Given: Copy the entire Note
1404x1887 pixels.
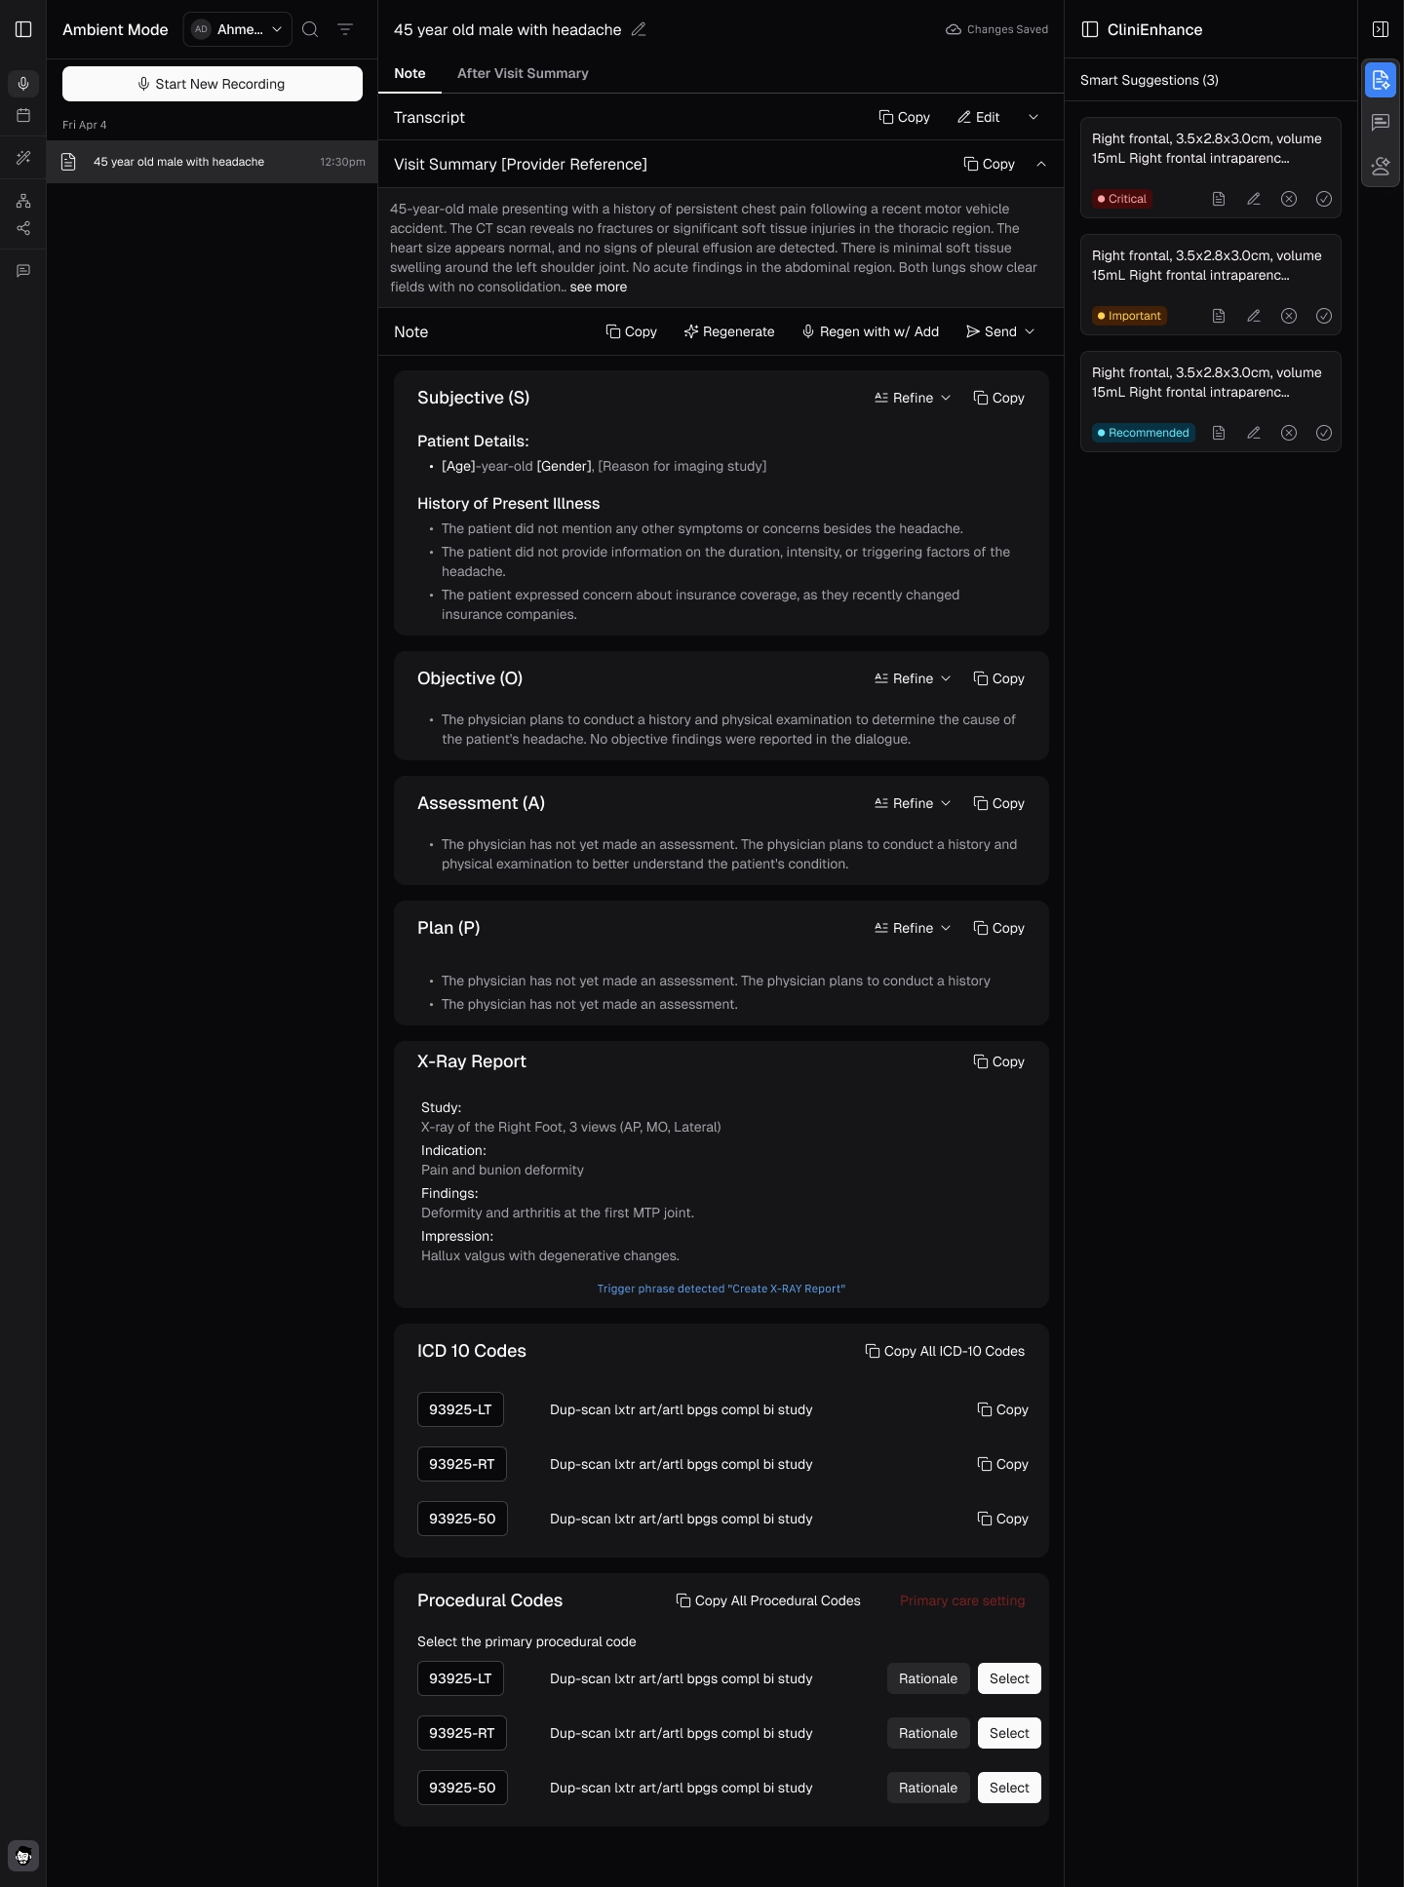Looking at the screenshot, I should (x=632, y=331).
